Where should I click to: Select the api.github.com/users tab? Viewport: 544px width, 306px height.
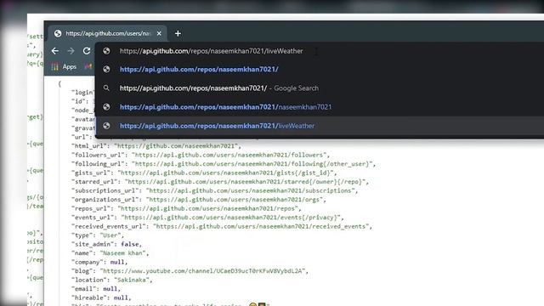[x=107, y=33]
